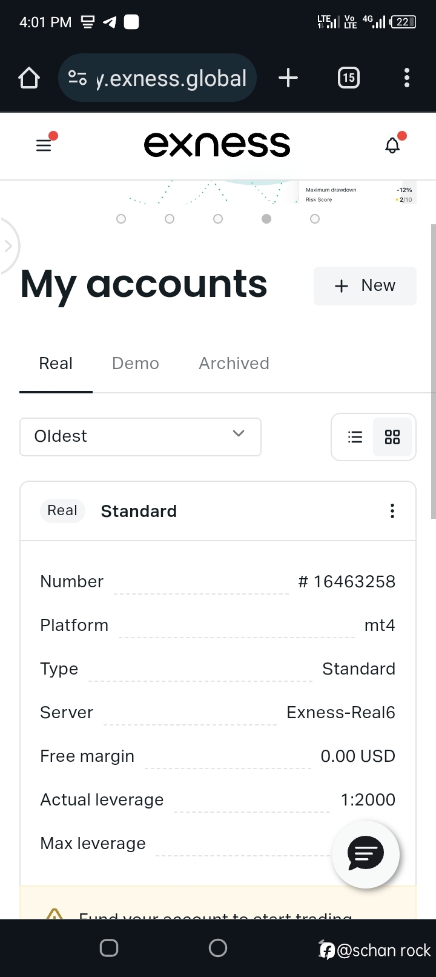This screenshot has width=436, height=977.
Task: Click the Real badge on account card
Action: pyautogui.click(x=62, y=510)
